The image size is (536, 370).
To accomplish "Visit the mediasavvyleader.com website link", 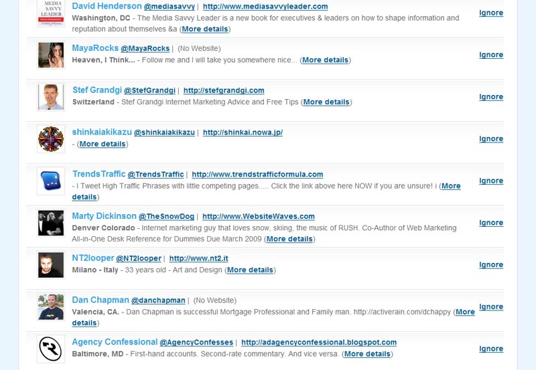I will 265,6.
